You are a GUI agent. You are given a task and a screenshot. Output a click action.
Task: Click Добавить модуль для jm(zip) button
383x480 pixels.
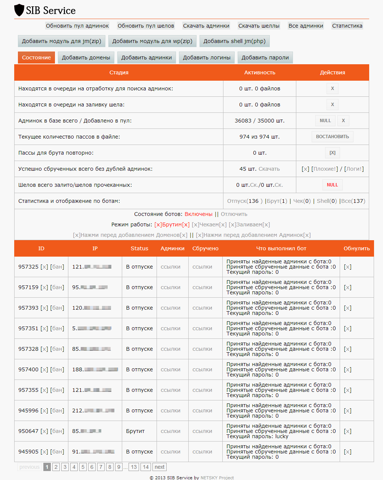click(62, 41)
